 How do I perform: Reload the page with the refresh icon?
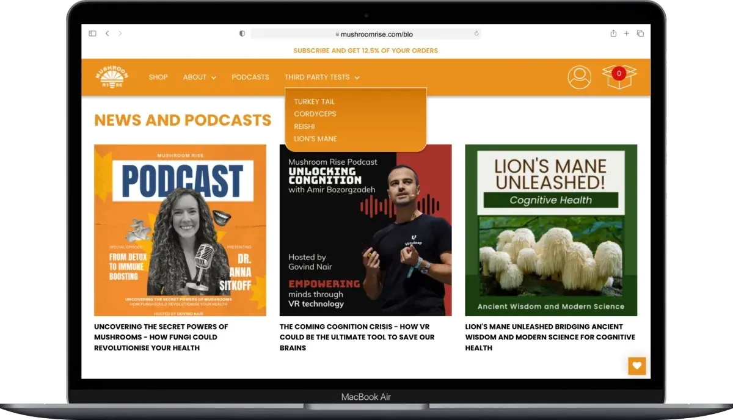(476, 34)
